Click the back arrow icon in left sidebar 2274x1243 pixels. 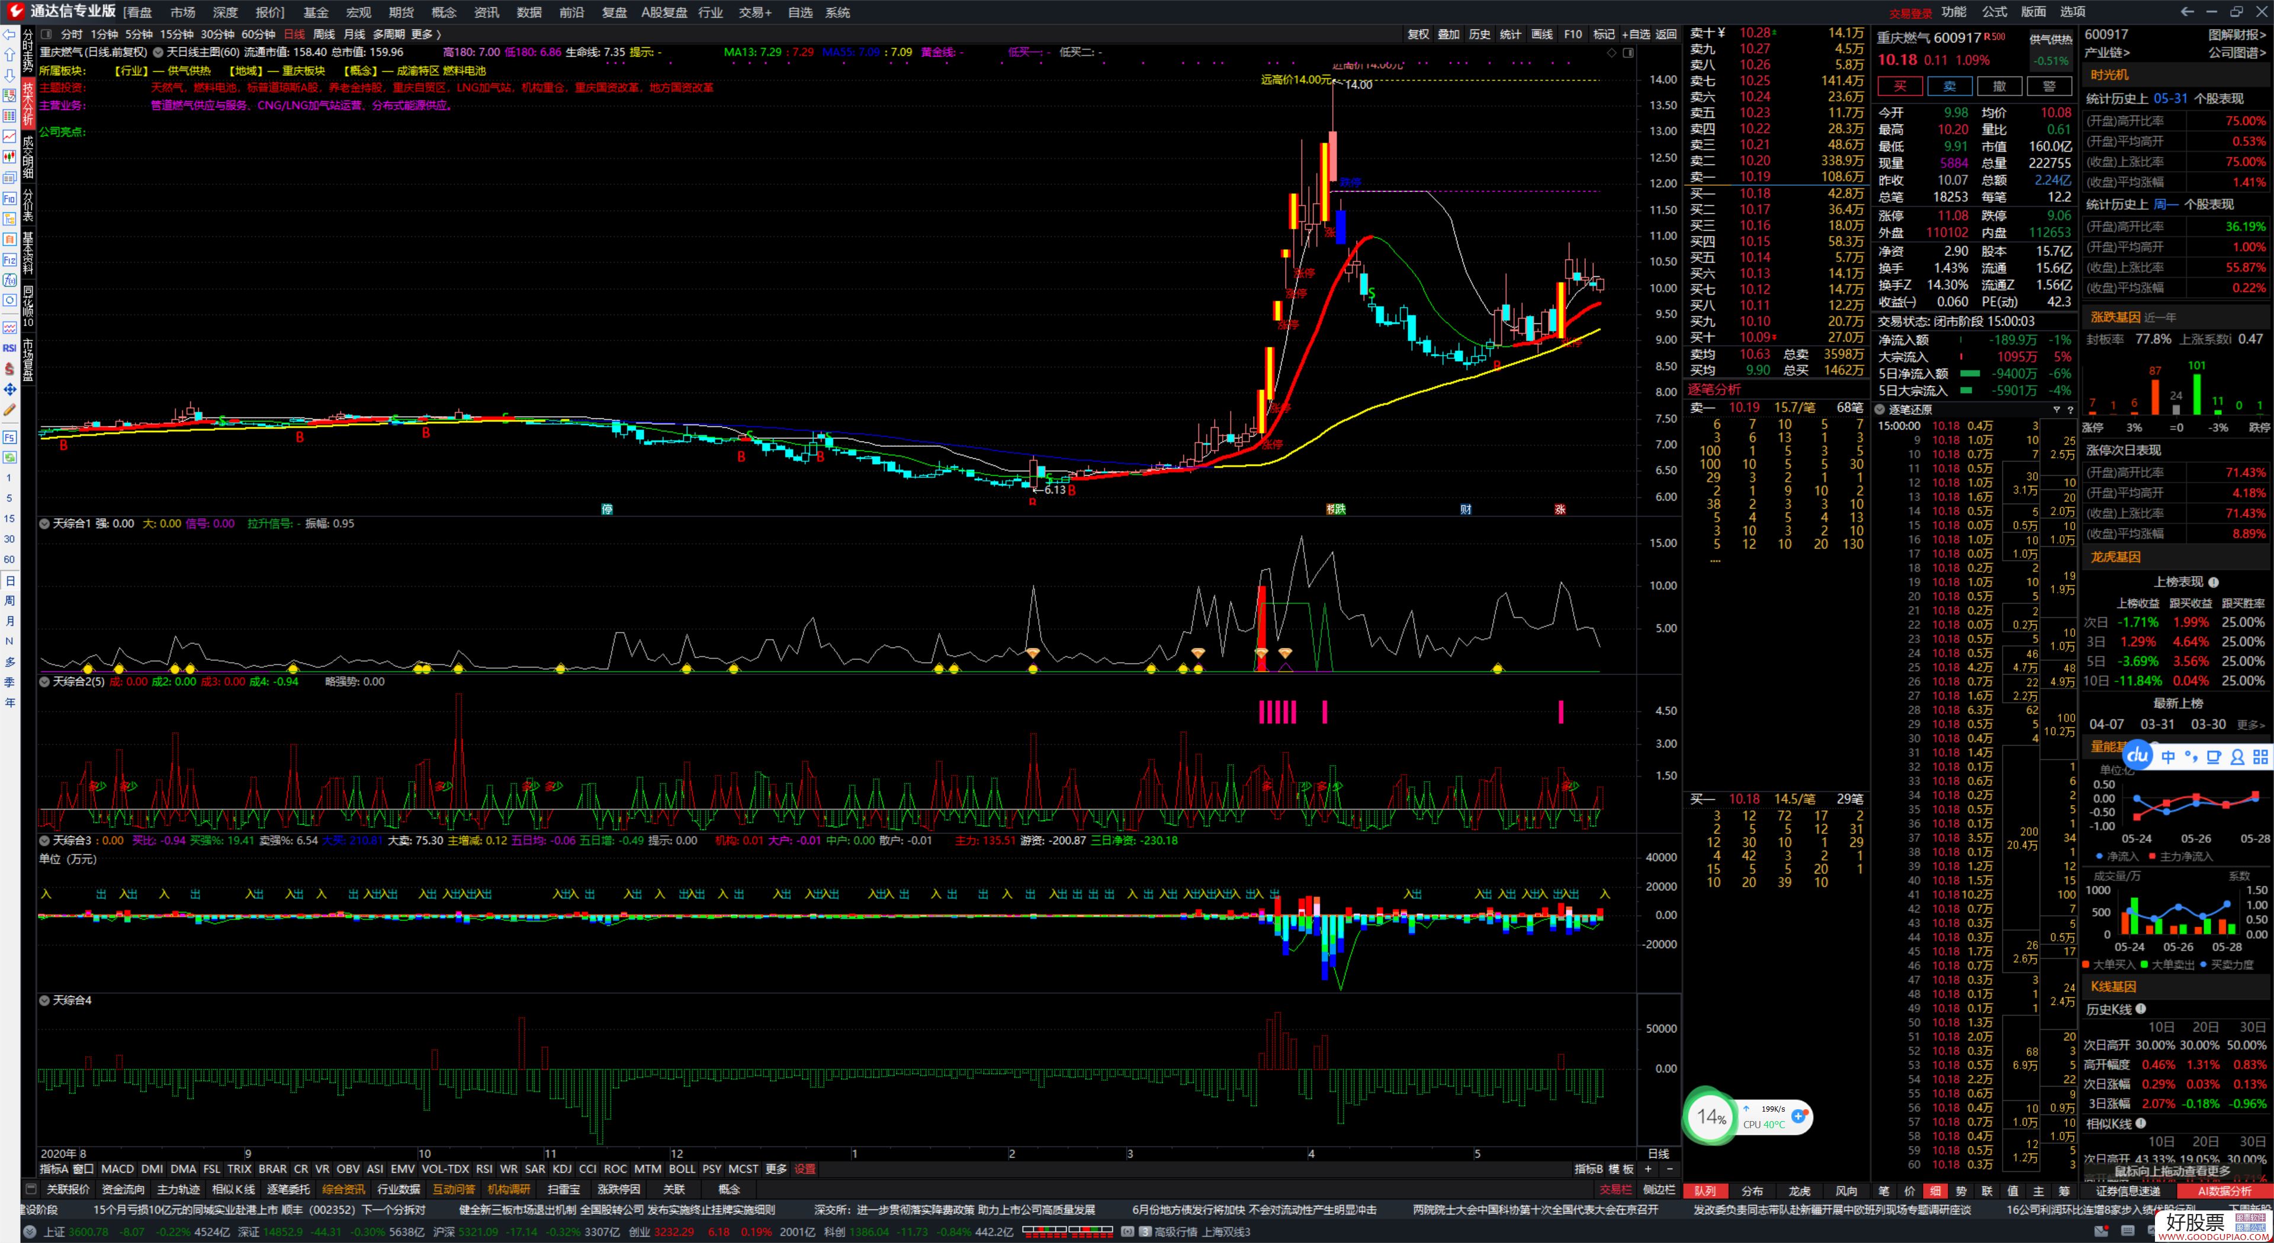[x=9, y=34]
